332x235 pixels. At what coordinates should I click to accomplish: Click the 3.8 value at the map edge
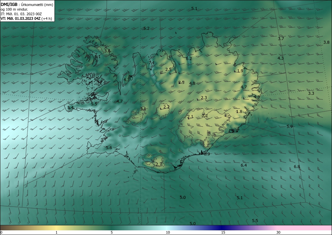click(326, 42)
